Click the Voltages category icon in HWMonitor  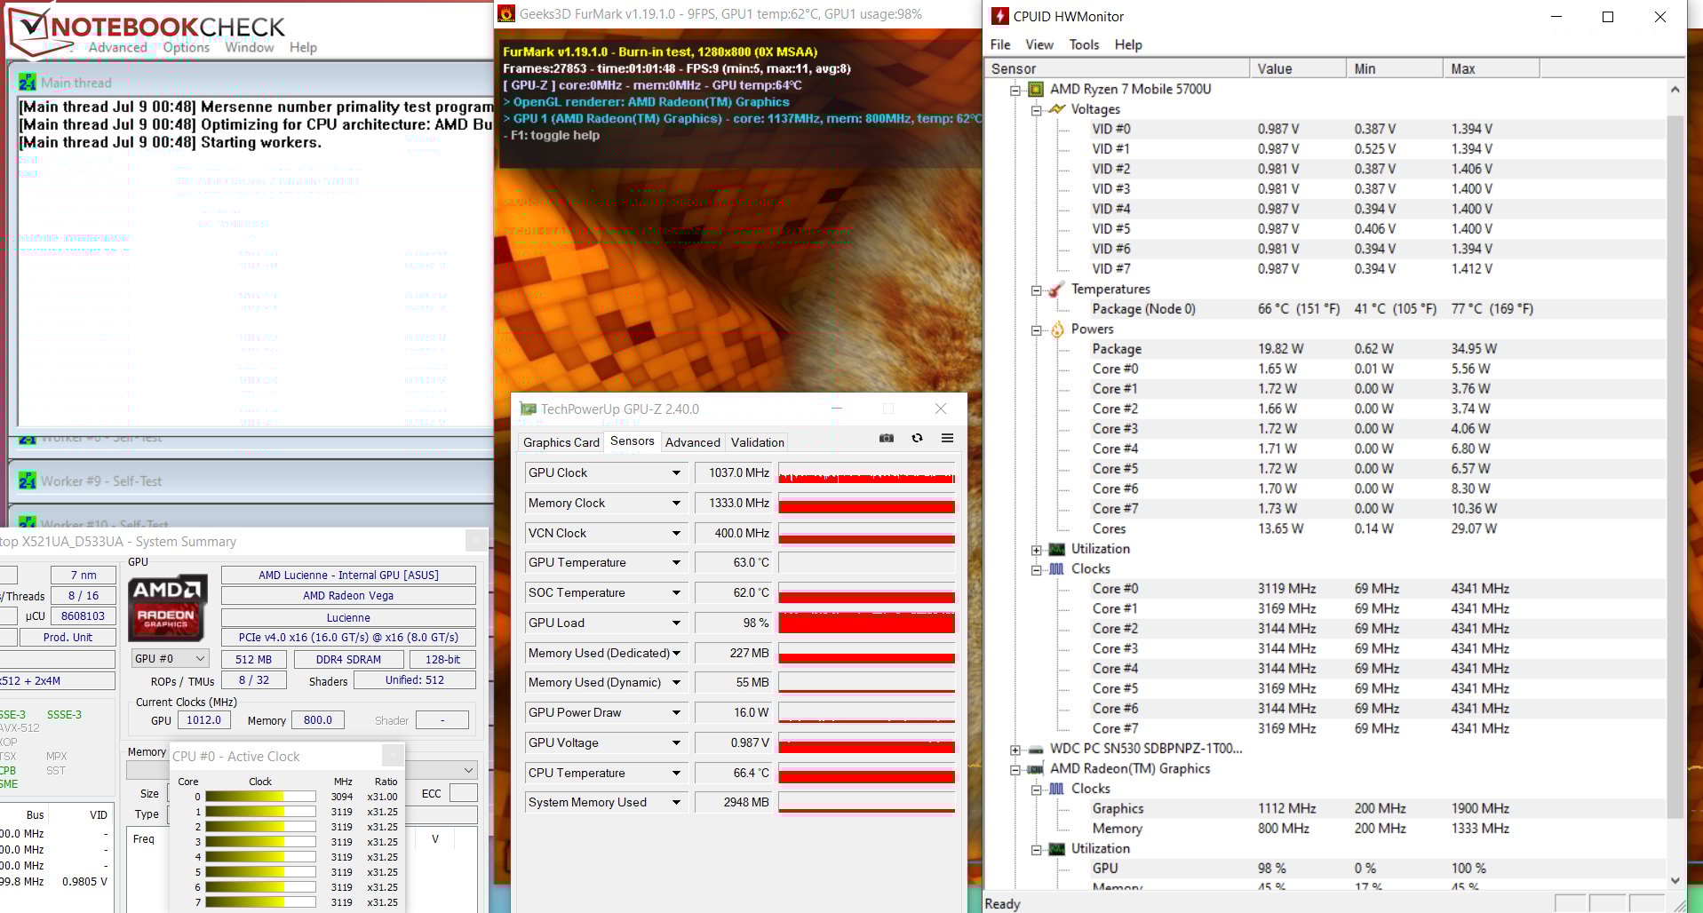point(1056,109)
